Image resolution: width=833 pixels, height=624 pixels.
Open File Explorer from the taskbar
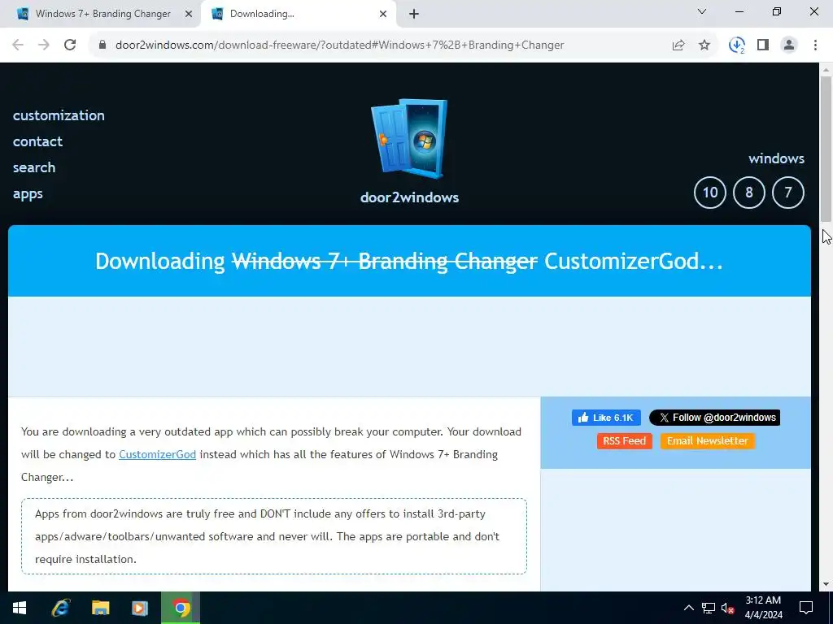coord(100,608)
